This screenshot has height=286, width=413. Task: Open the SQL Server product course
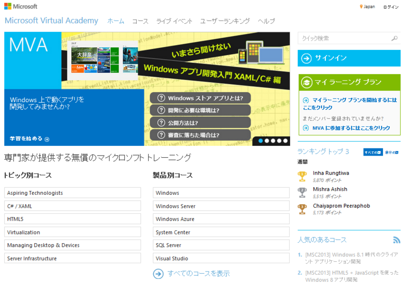click(221, 245)
